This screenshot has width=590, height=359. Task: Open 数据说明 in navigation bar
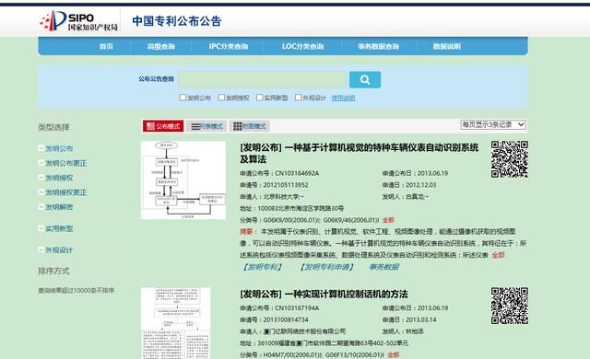pyautogui.click(x=446, y=46)
